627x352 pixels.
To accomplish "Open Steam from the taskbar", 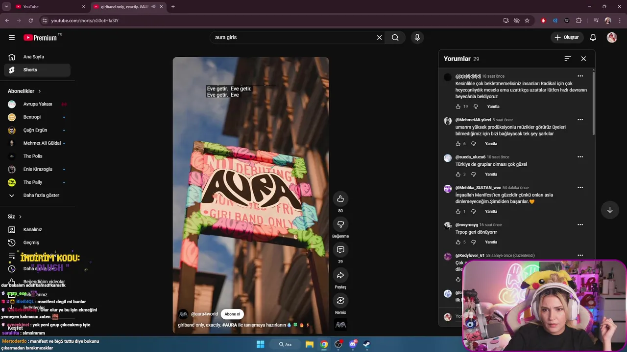I will tap(366, 344).
